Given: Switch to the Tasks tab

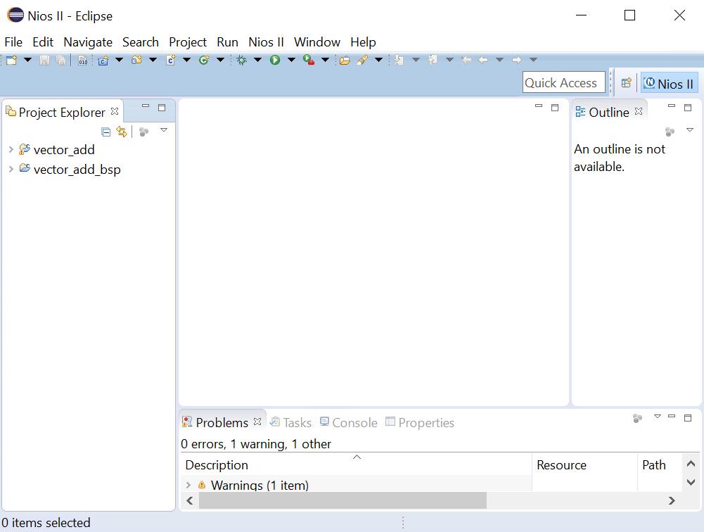Looking at the screenshot, I should click(290, 422).
